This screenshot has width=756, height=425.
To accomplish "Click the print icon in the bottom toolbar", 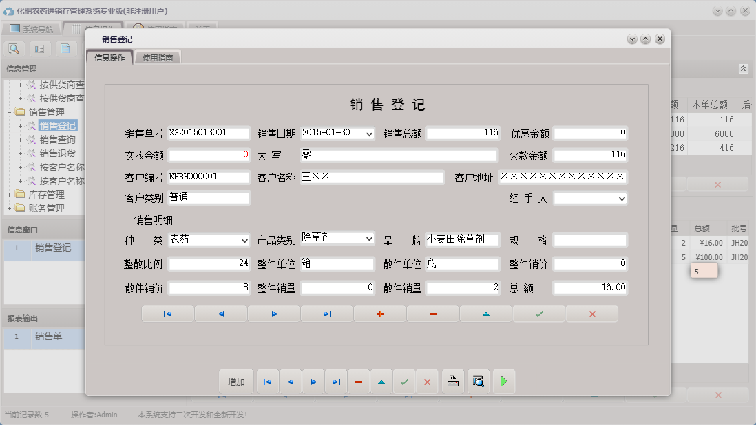I will [x=452, y=381].
